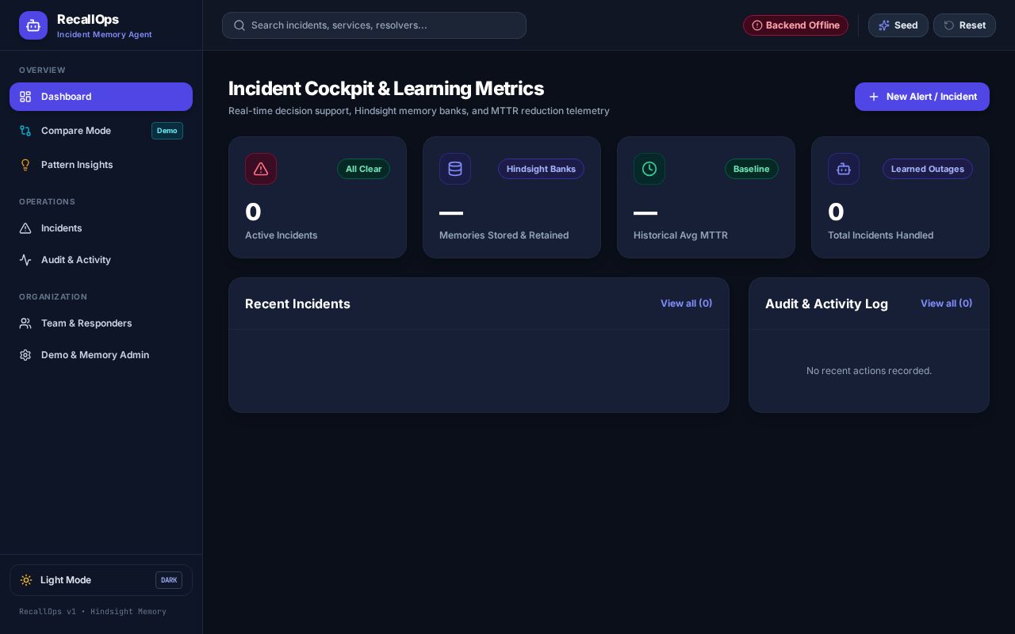Viewport: 1015px width, 634px height.
Task: View all in Audit & Activity Log
Action: click(x=947, y=304)
